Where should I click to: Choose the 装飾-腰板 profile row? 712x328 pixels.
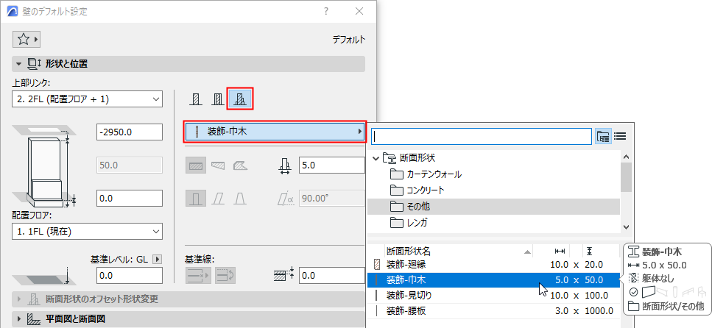pos(493,311)
